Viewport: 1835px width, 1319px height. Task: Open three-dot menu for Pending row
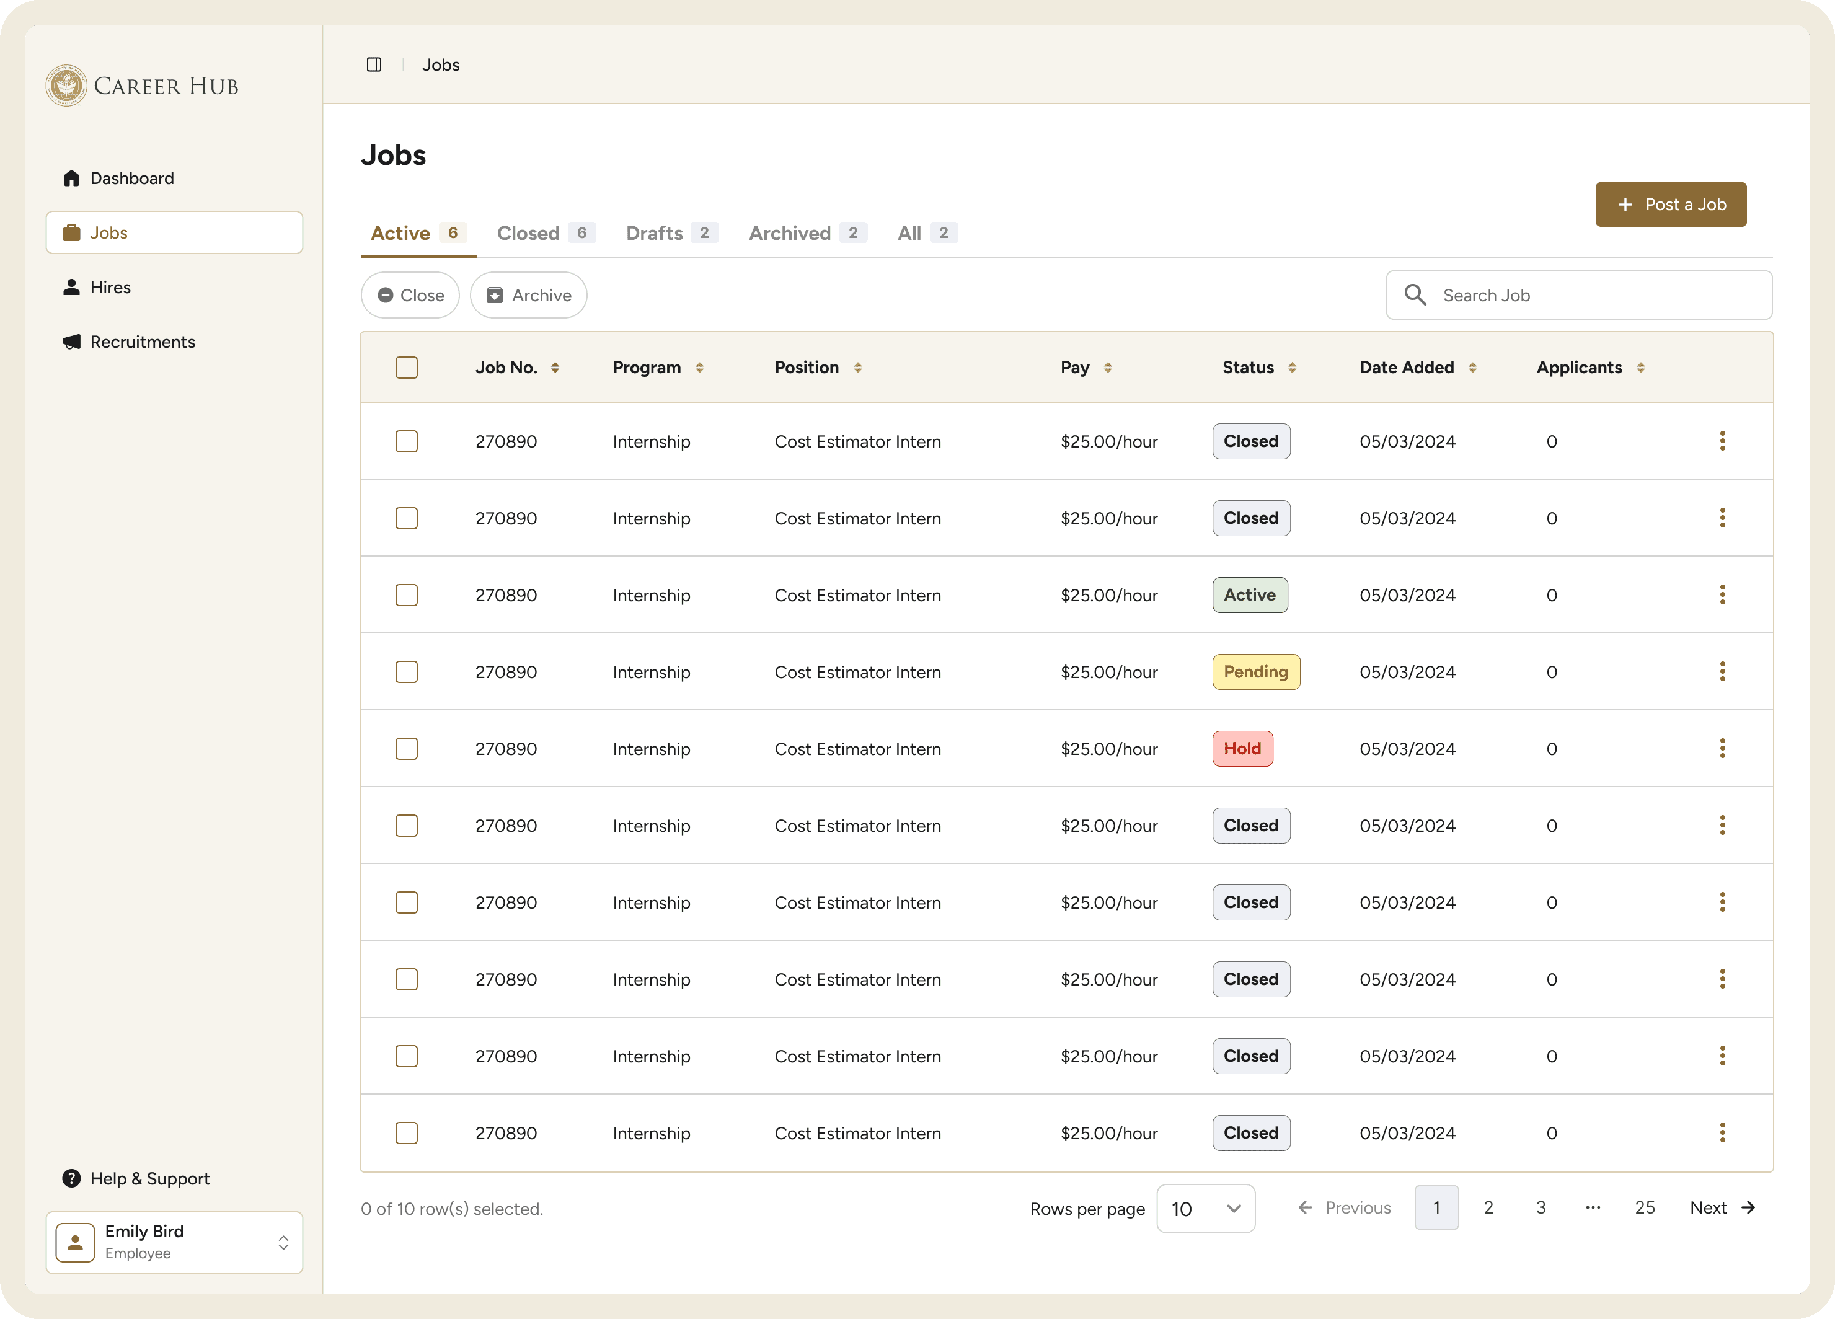tap(1722, 671)
